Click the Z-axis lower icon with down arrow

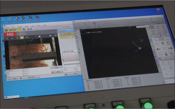pos(172,53)
